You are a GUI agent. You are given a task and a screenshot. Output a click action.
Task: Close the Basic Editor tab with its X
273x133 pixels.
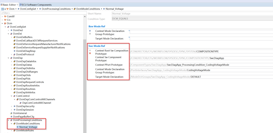pos(17,5)
